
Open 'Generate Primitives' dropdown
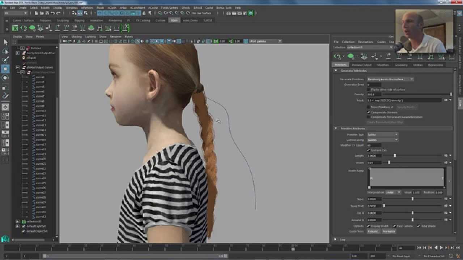390,79
